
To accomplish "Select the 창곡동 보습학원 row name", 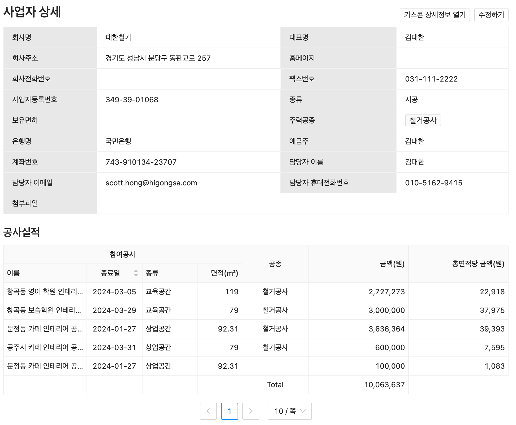I will [44, 310].
